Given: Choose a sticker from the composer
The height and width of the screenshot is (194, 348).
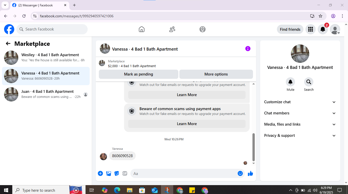Looking at the screenshot, I should pos(117,173).
